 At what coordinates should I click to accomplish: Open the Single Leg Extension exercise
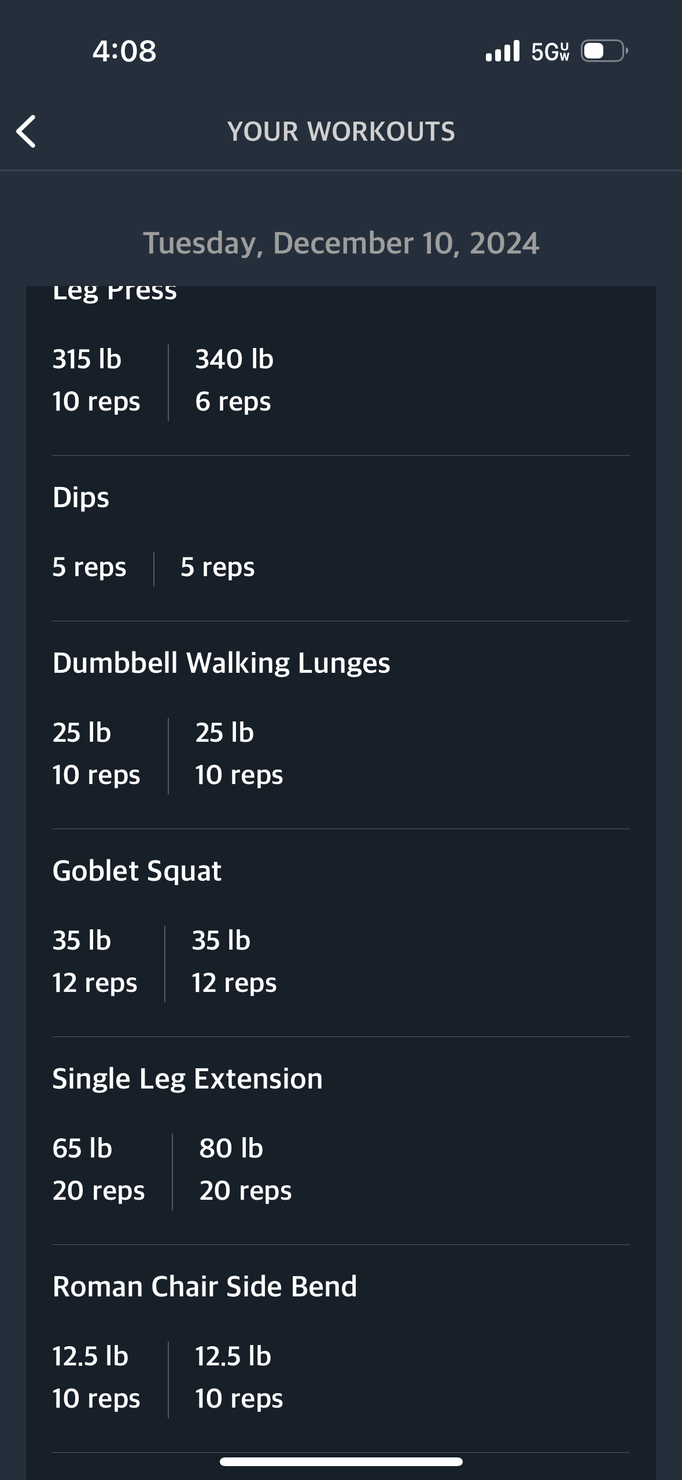point(187,1079)
